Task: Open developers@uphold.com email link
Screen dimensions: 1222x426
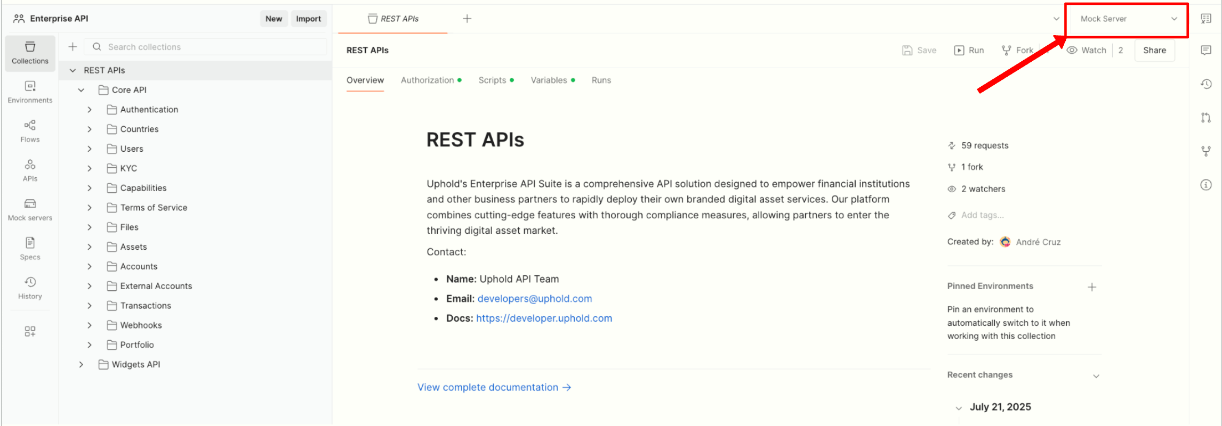Action: point(535,299)
